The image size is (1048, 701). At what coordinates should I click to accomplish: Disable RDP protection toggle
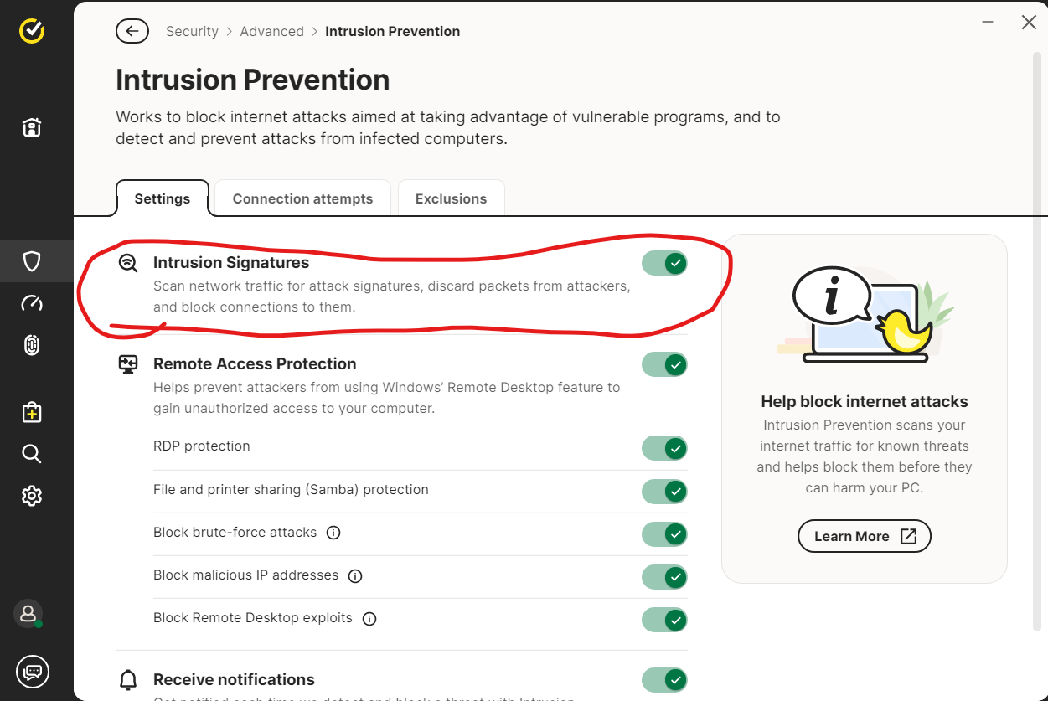click(665, 448)
